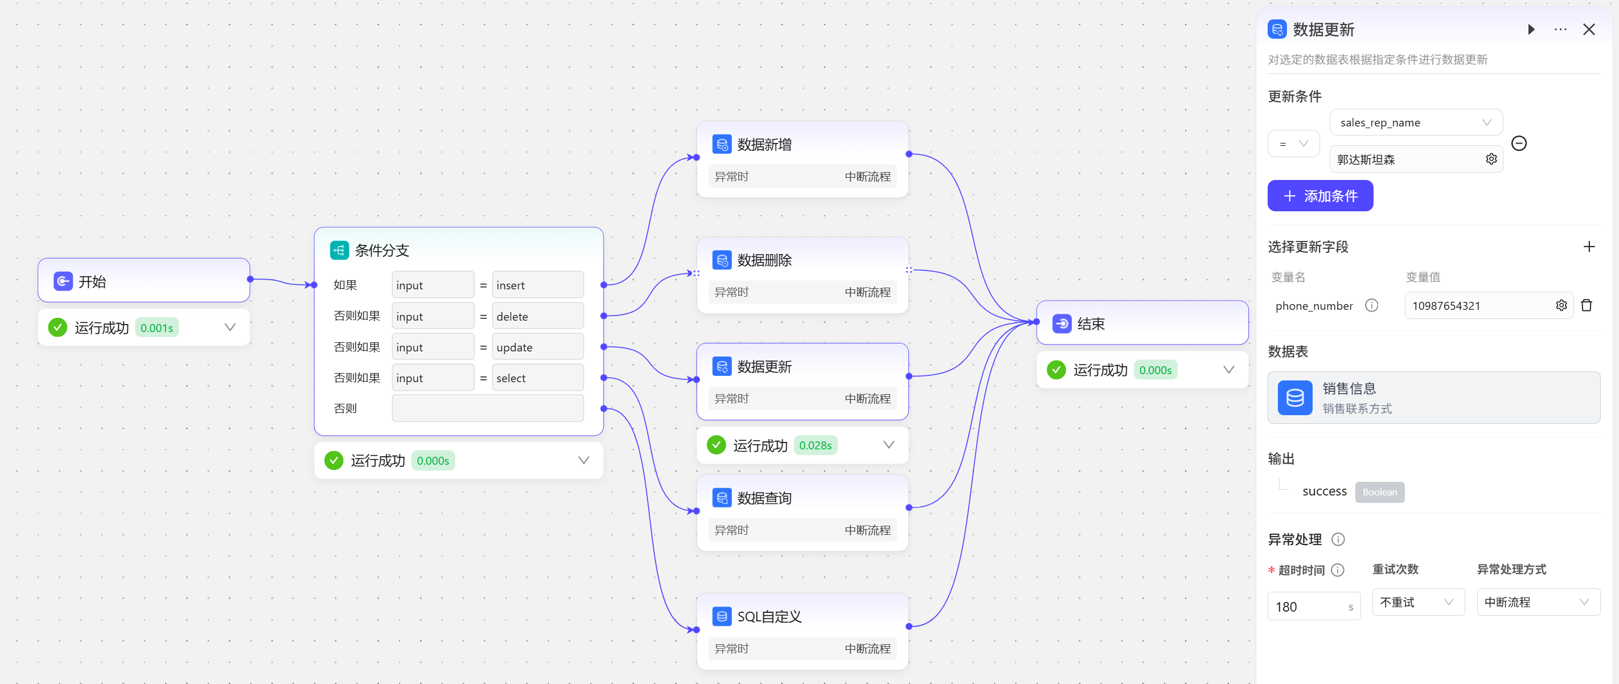Click the gear icon beside 郭达斯坦森 value
The height and width of the screenshot is (684, 1619).
pyautogui.click(x=1491, y=159)
